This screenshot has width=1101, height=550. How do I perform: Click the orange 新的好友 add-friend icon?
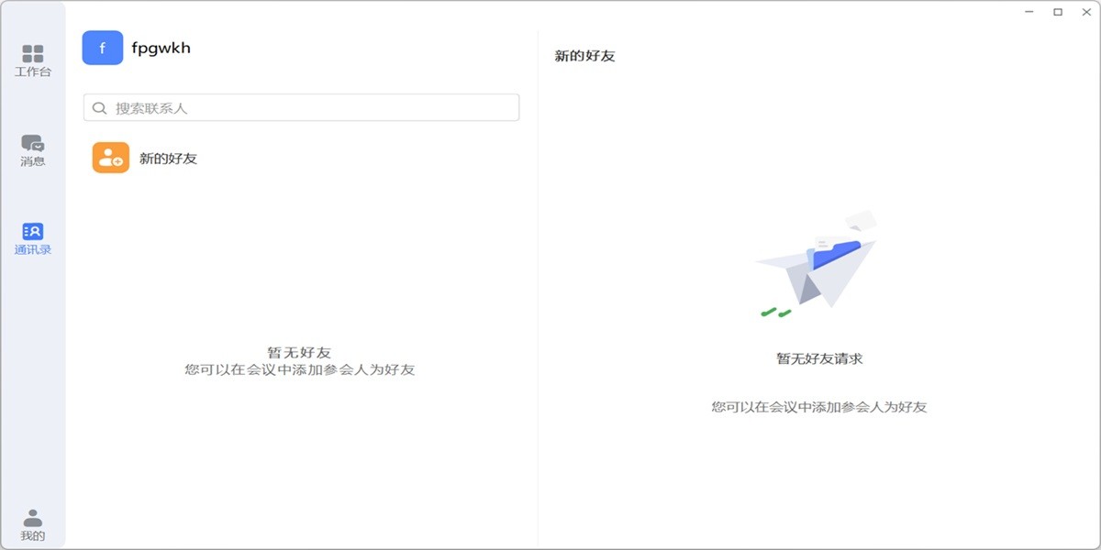pyautogui.click(x=109, y=158)
